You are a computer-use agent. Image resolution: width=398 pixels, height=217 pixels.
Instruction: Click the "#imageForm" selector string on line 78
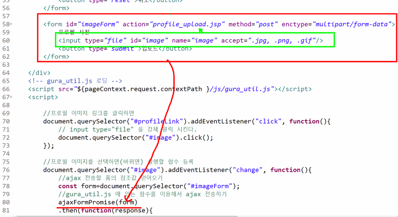(x=209, y=186)
